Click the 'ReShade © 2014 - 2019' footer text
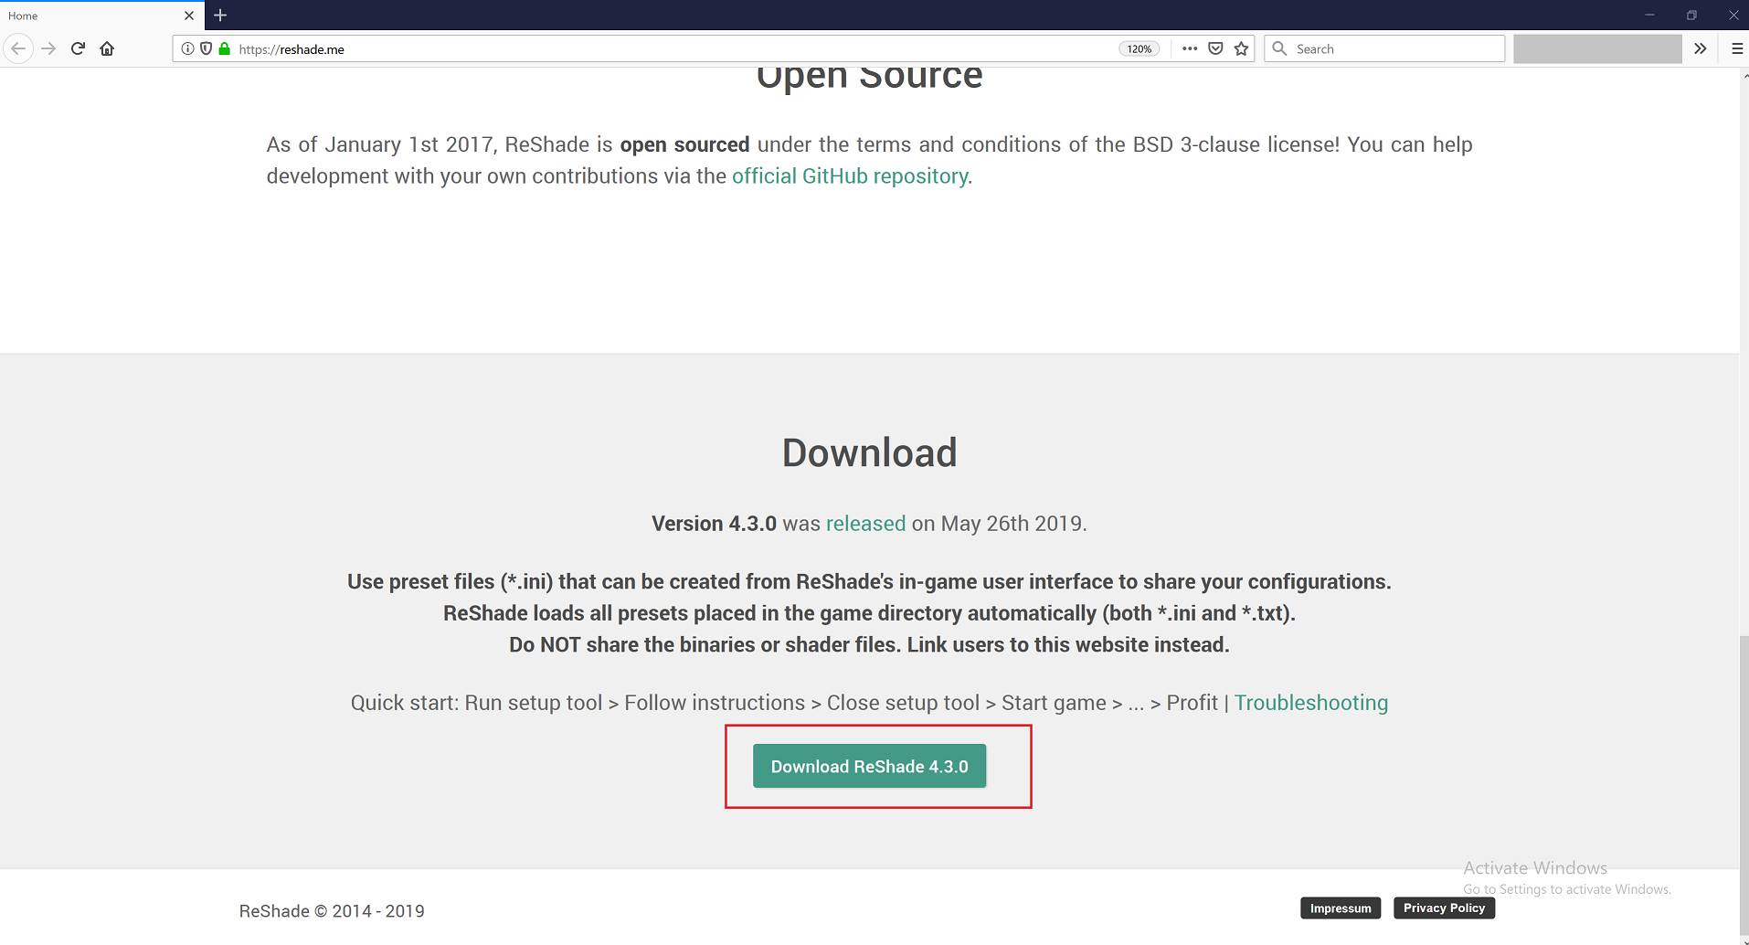 tap(332, 911)
